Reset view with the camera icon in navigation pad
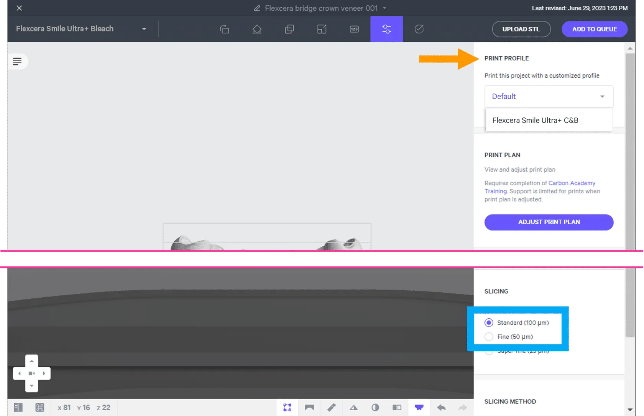 (x=32, y=373)
